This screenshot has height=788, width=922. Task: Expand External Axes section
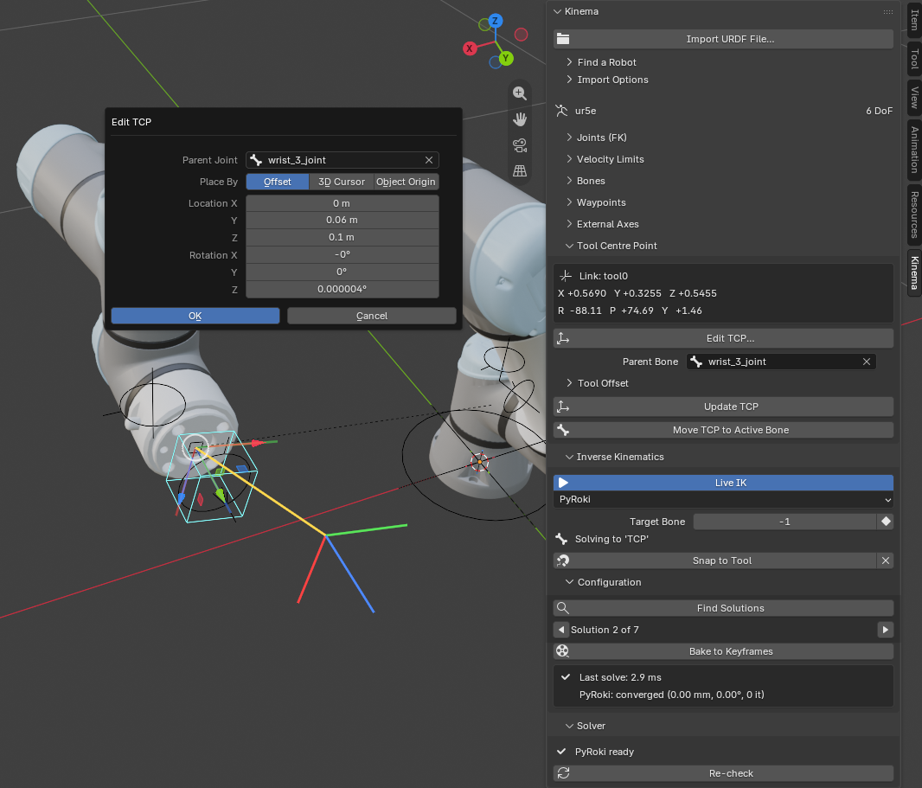[569, 224]
